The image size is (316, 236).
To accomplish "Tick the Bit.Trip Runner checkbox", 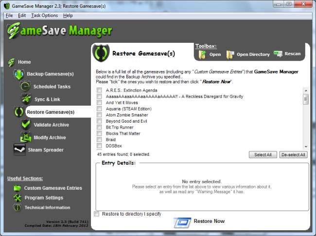I will point(99,127).
